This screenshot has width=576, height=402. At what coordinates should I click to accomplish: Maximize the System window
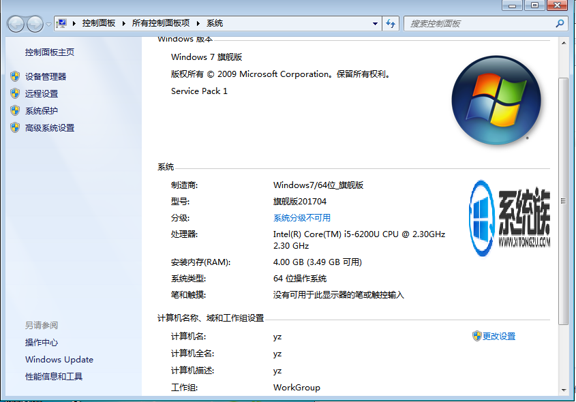click(x=534, y=5)
